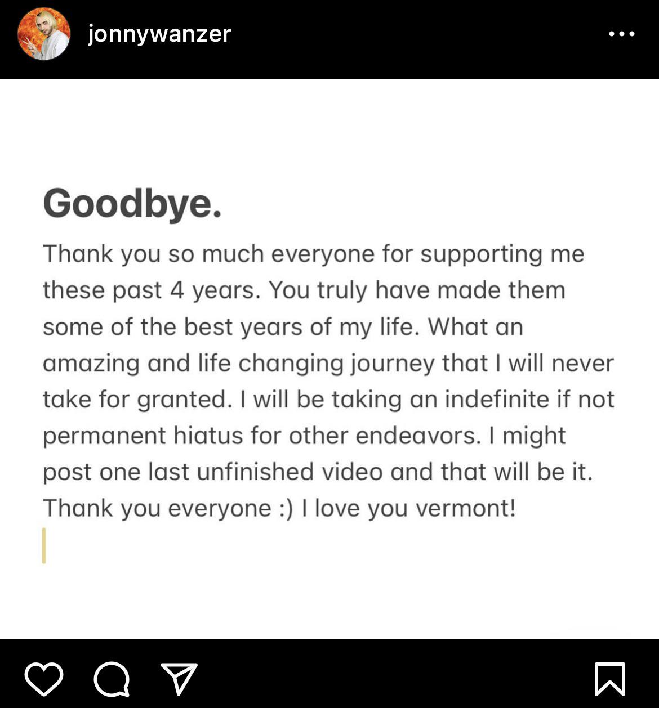Open comments via the speech bubble icon

coord(112,678)
